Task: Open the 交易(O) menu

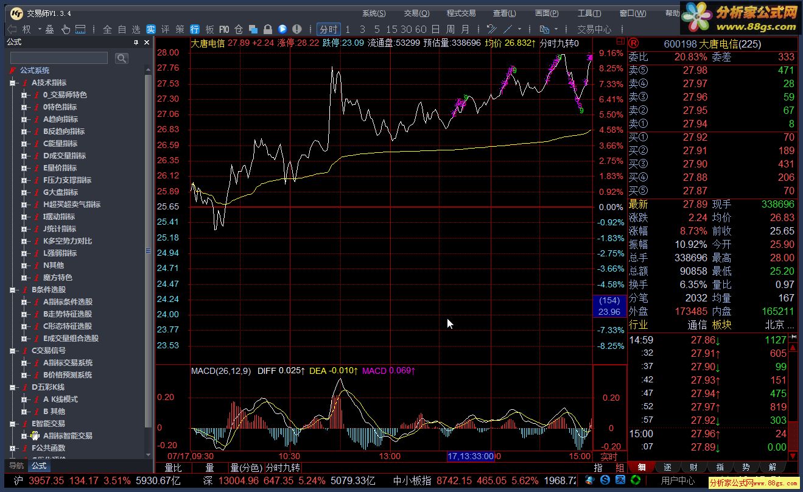Action: coord(417,13)
